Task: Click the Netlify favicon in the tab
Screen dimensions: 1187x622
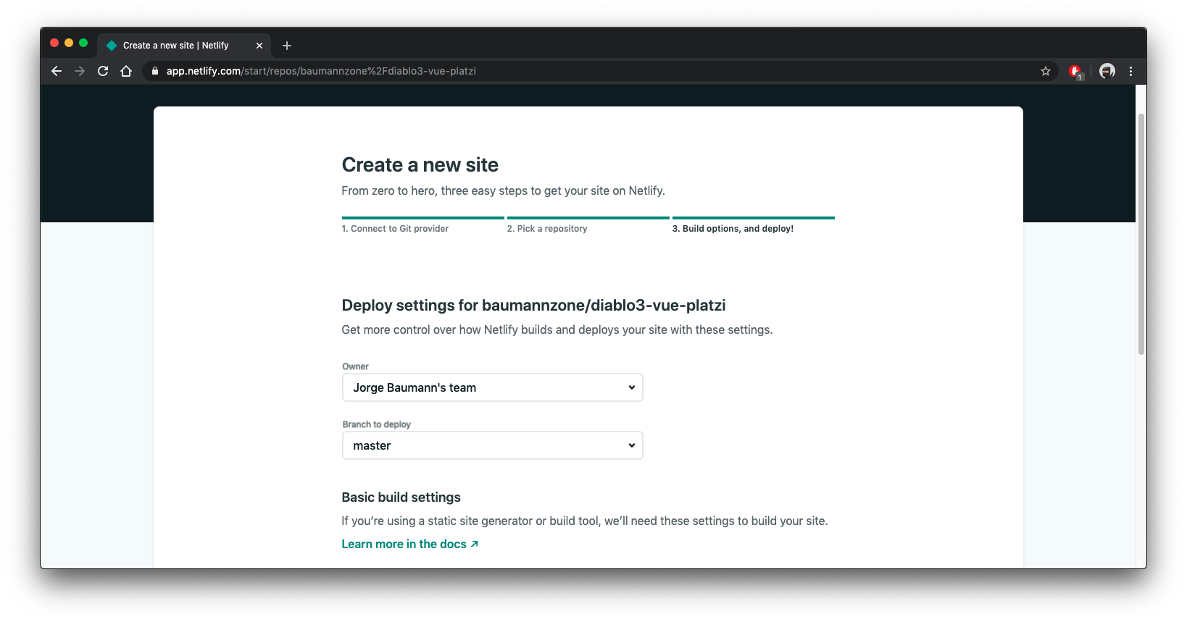Action: tap(112, 46)
